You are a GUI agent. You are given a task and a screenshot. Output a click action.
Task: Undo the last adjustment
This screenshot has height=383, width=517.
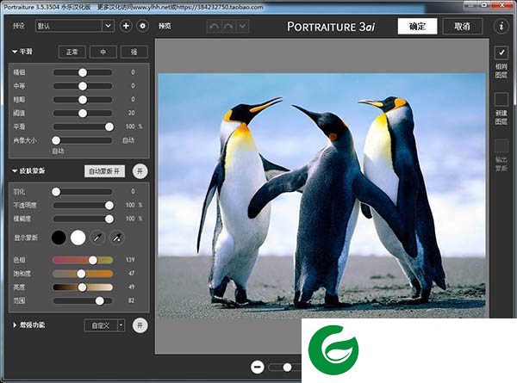[x=214, y=26]
